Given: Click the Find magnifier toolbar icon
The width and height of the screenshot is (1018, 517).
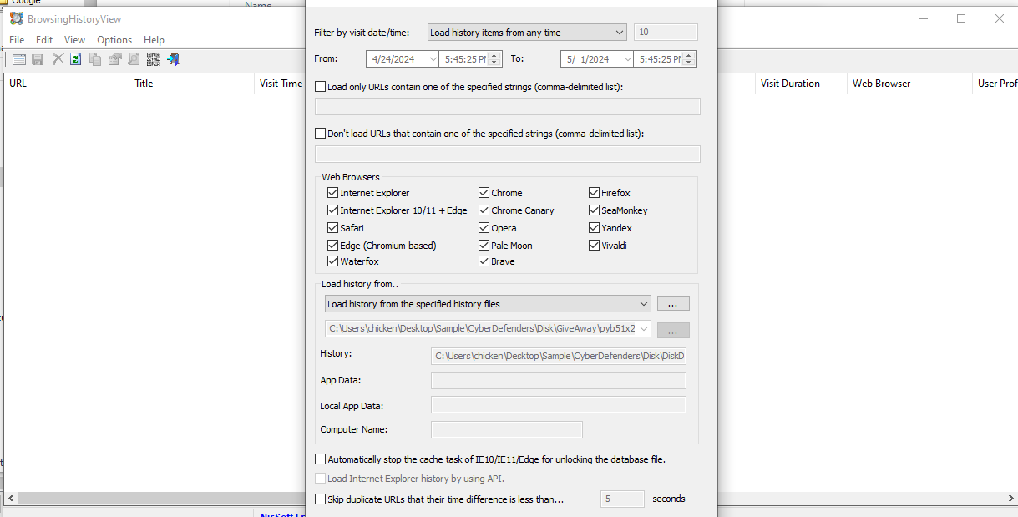Looking at the screenshot, I should click(x=134, y=59).
